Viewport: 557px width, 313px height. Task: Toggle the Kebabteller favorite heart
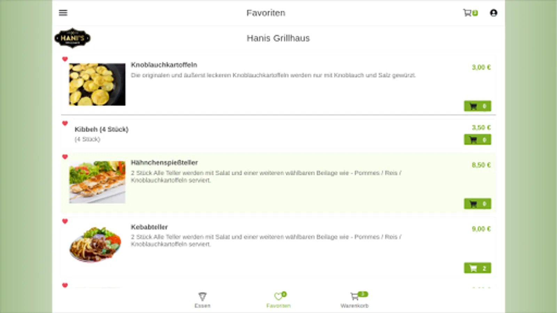tap(65, 221)
